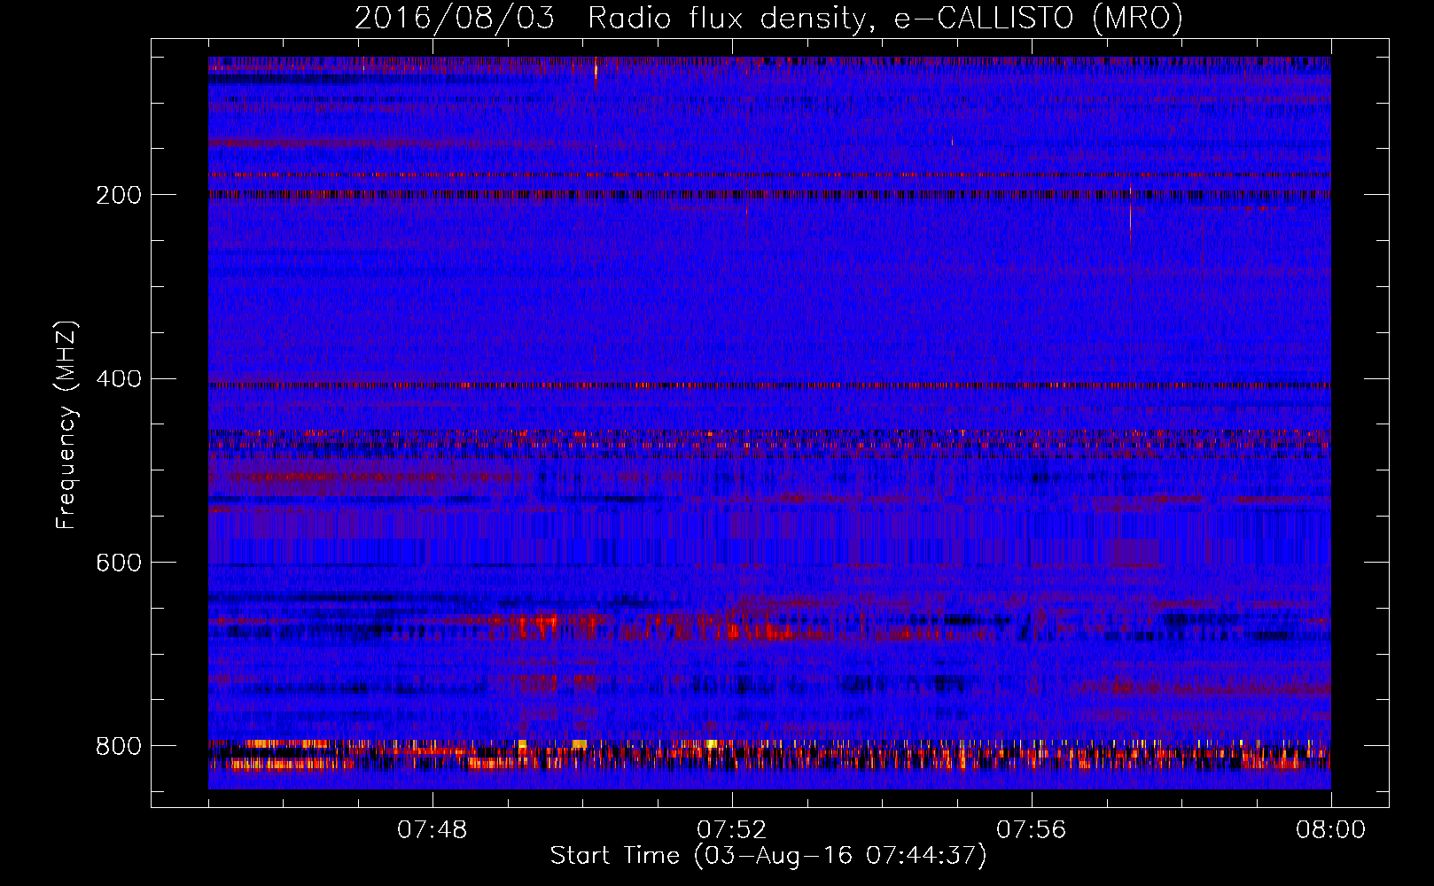The height and width of the screenshot is (886, 1434).
Task: Click the 400 frequency tick label
Action: click(x=119, y=379)
